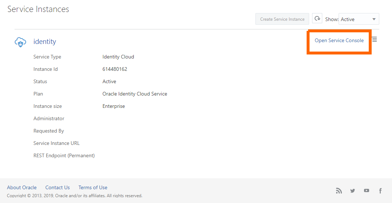
Task: Click the refresh service instances icon
Action: pyautogui.click(x=317, y=19)
